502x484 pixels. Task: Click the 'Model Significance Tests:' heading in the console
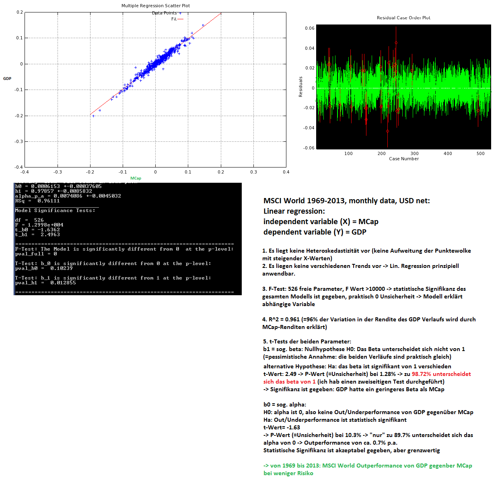(55, 210)
